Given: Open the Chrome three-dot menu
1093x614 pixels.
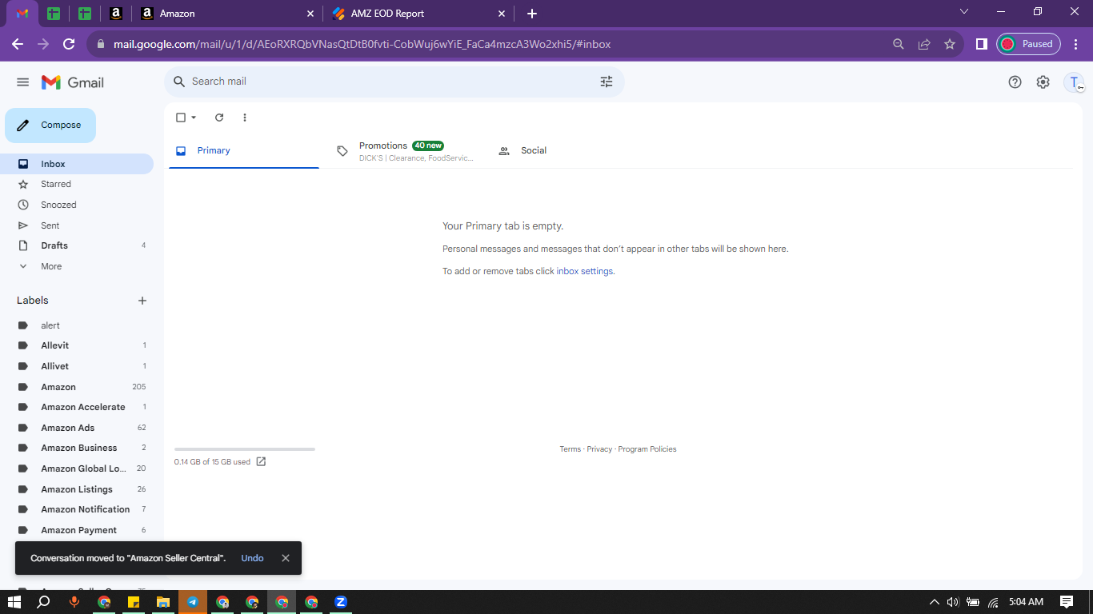Looking at the screenshot, I should (x=1076, y=44).
